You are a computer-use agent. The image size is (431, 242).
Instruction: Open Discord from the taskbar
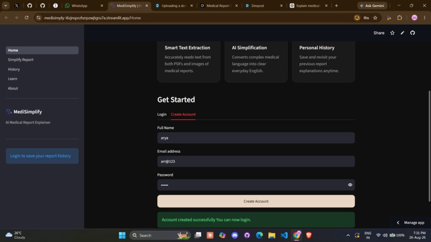234,235
